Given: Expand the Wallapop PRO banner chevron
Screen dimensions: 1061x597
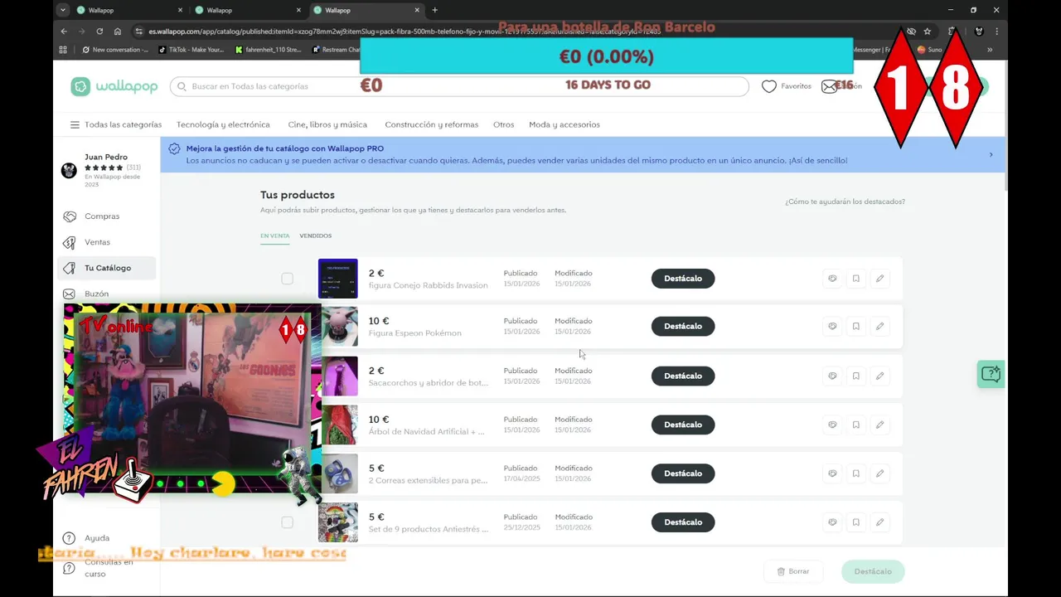Looking at the screenshot, I should click(x=991, y=154).
